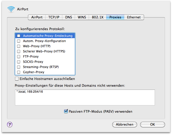Click the AirPort Wi-Fi icon
172x135 pixels.
(11, 9)
